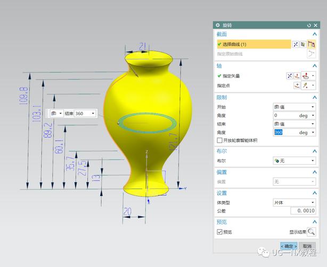
Task: Open the on-screen 结束 360 value dropdown
Action: click(x=93, y=113)
